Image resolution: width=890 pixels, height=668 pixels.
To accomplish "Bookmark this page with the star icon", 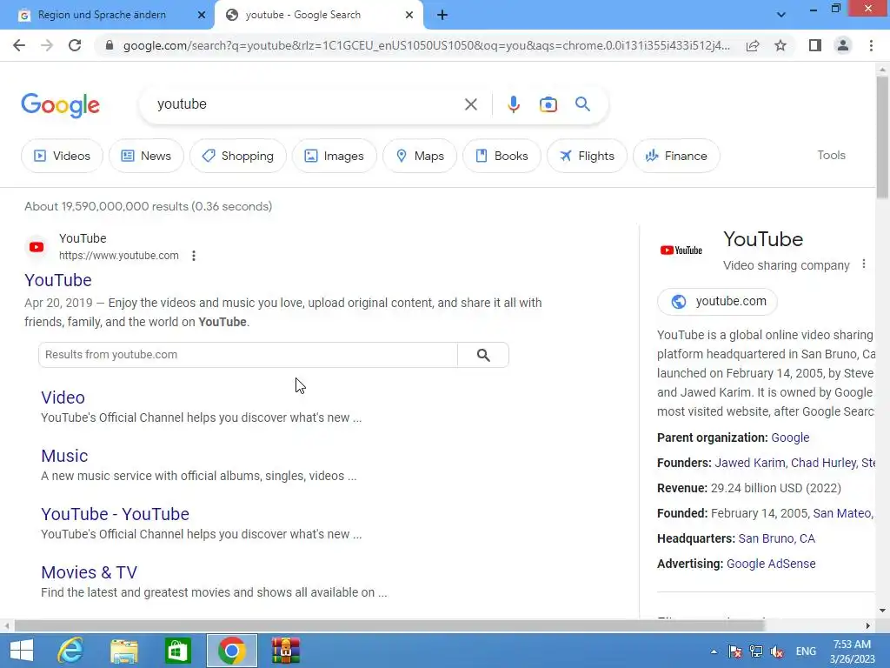I will pos(780,45).
